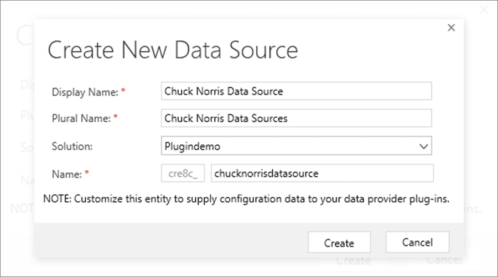
Task: Click the NOTE customization text
Action: [246, 198]
